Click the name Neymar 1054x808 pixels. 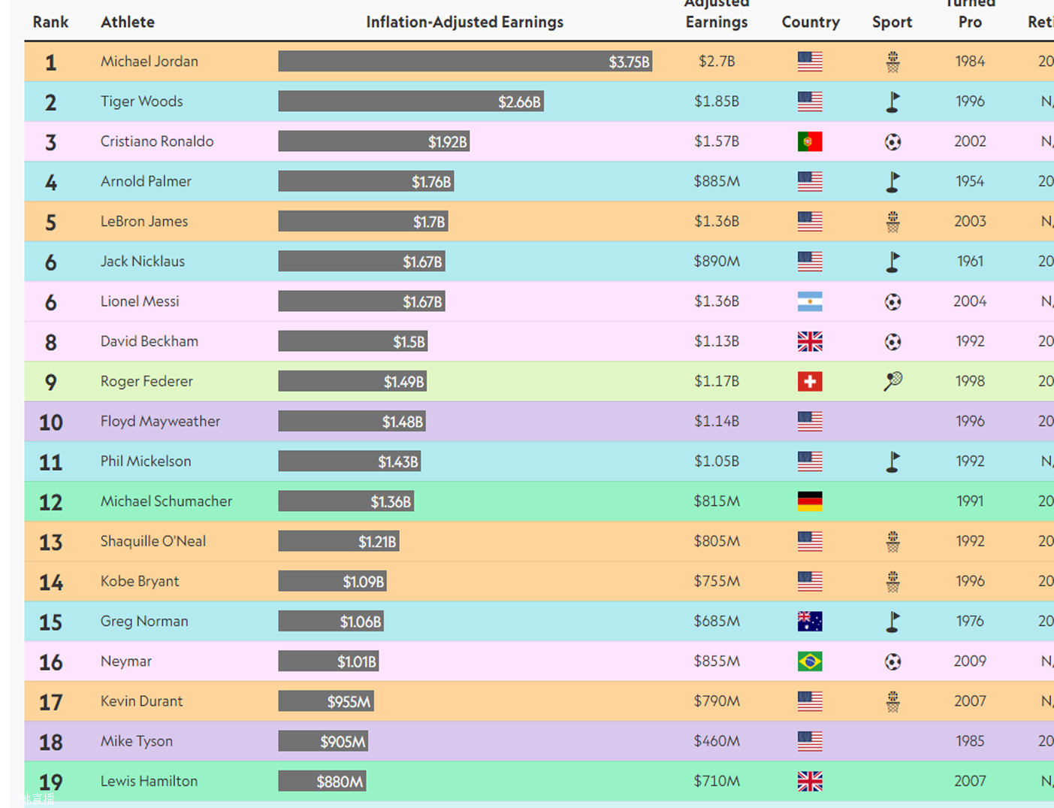coord(126,661)
